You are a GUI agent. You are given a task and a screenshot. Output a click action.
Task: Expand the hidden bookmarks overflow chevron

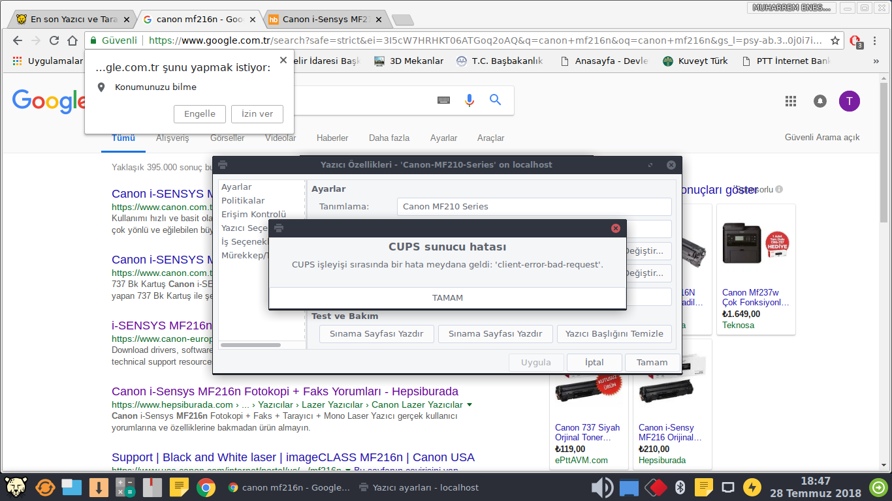876,61
